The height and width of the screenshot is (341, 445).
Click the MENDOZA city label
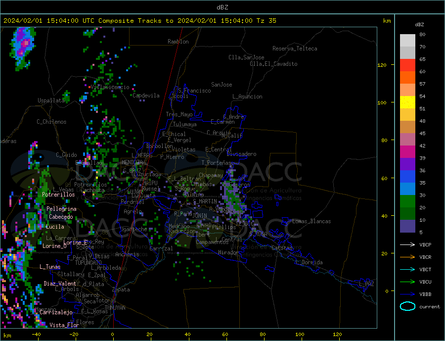point(133,162)
